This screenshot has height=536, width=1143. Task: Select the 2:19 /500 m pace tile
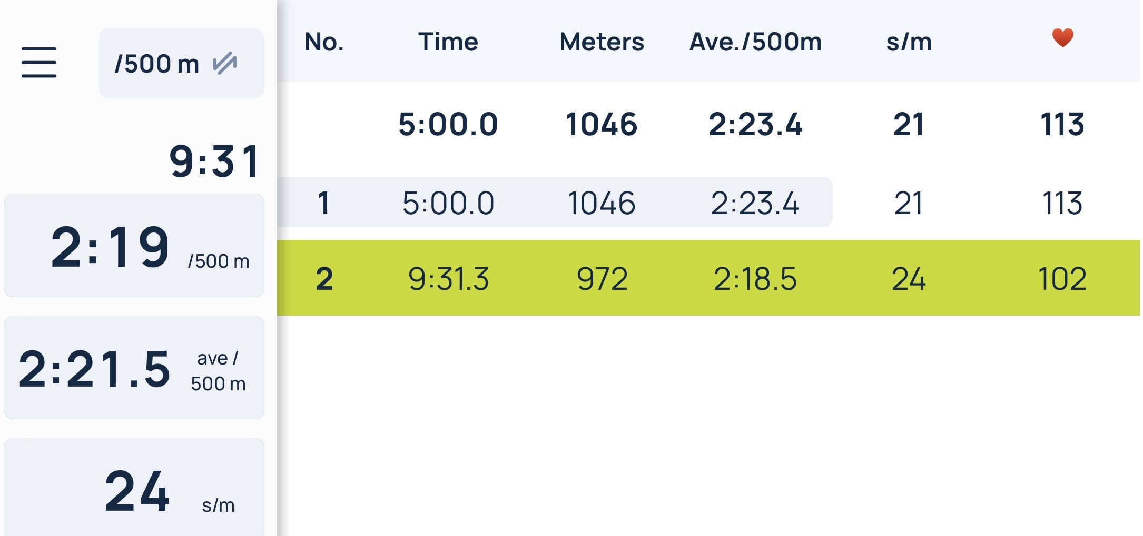click(134, 246)
